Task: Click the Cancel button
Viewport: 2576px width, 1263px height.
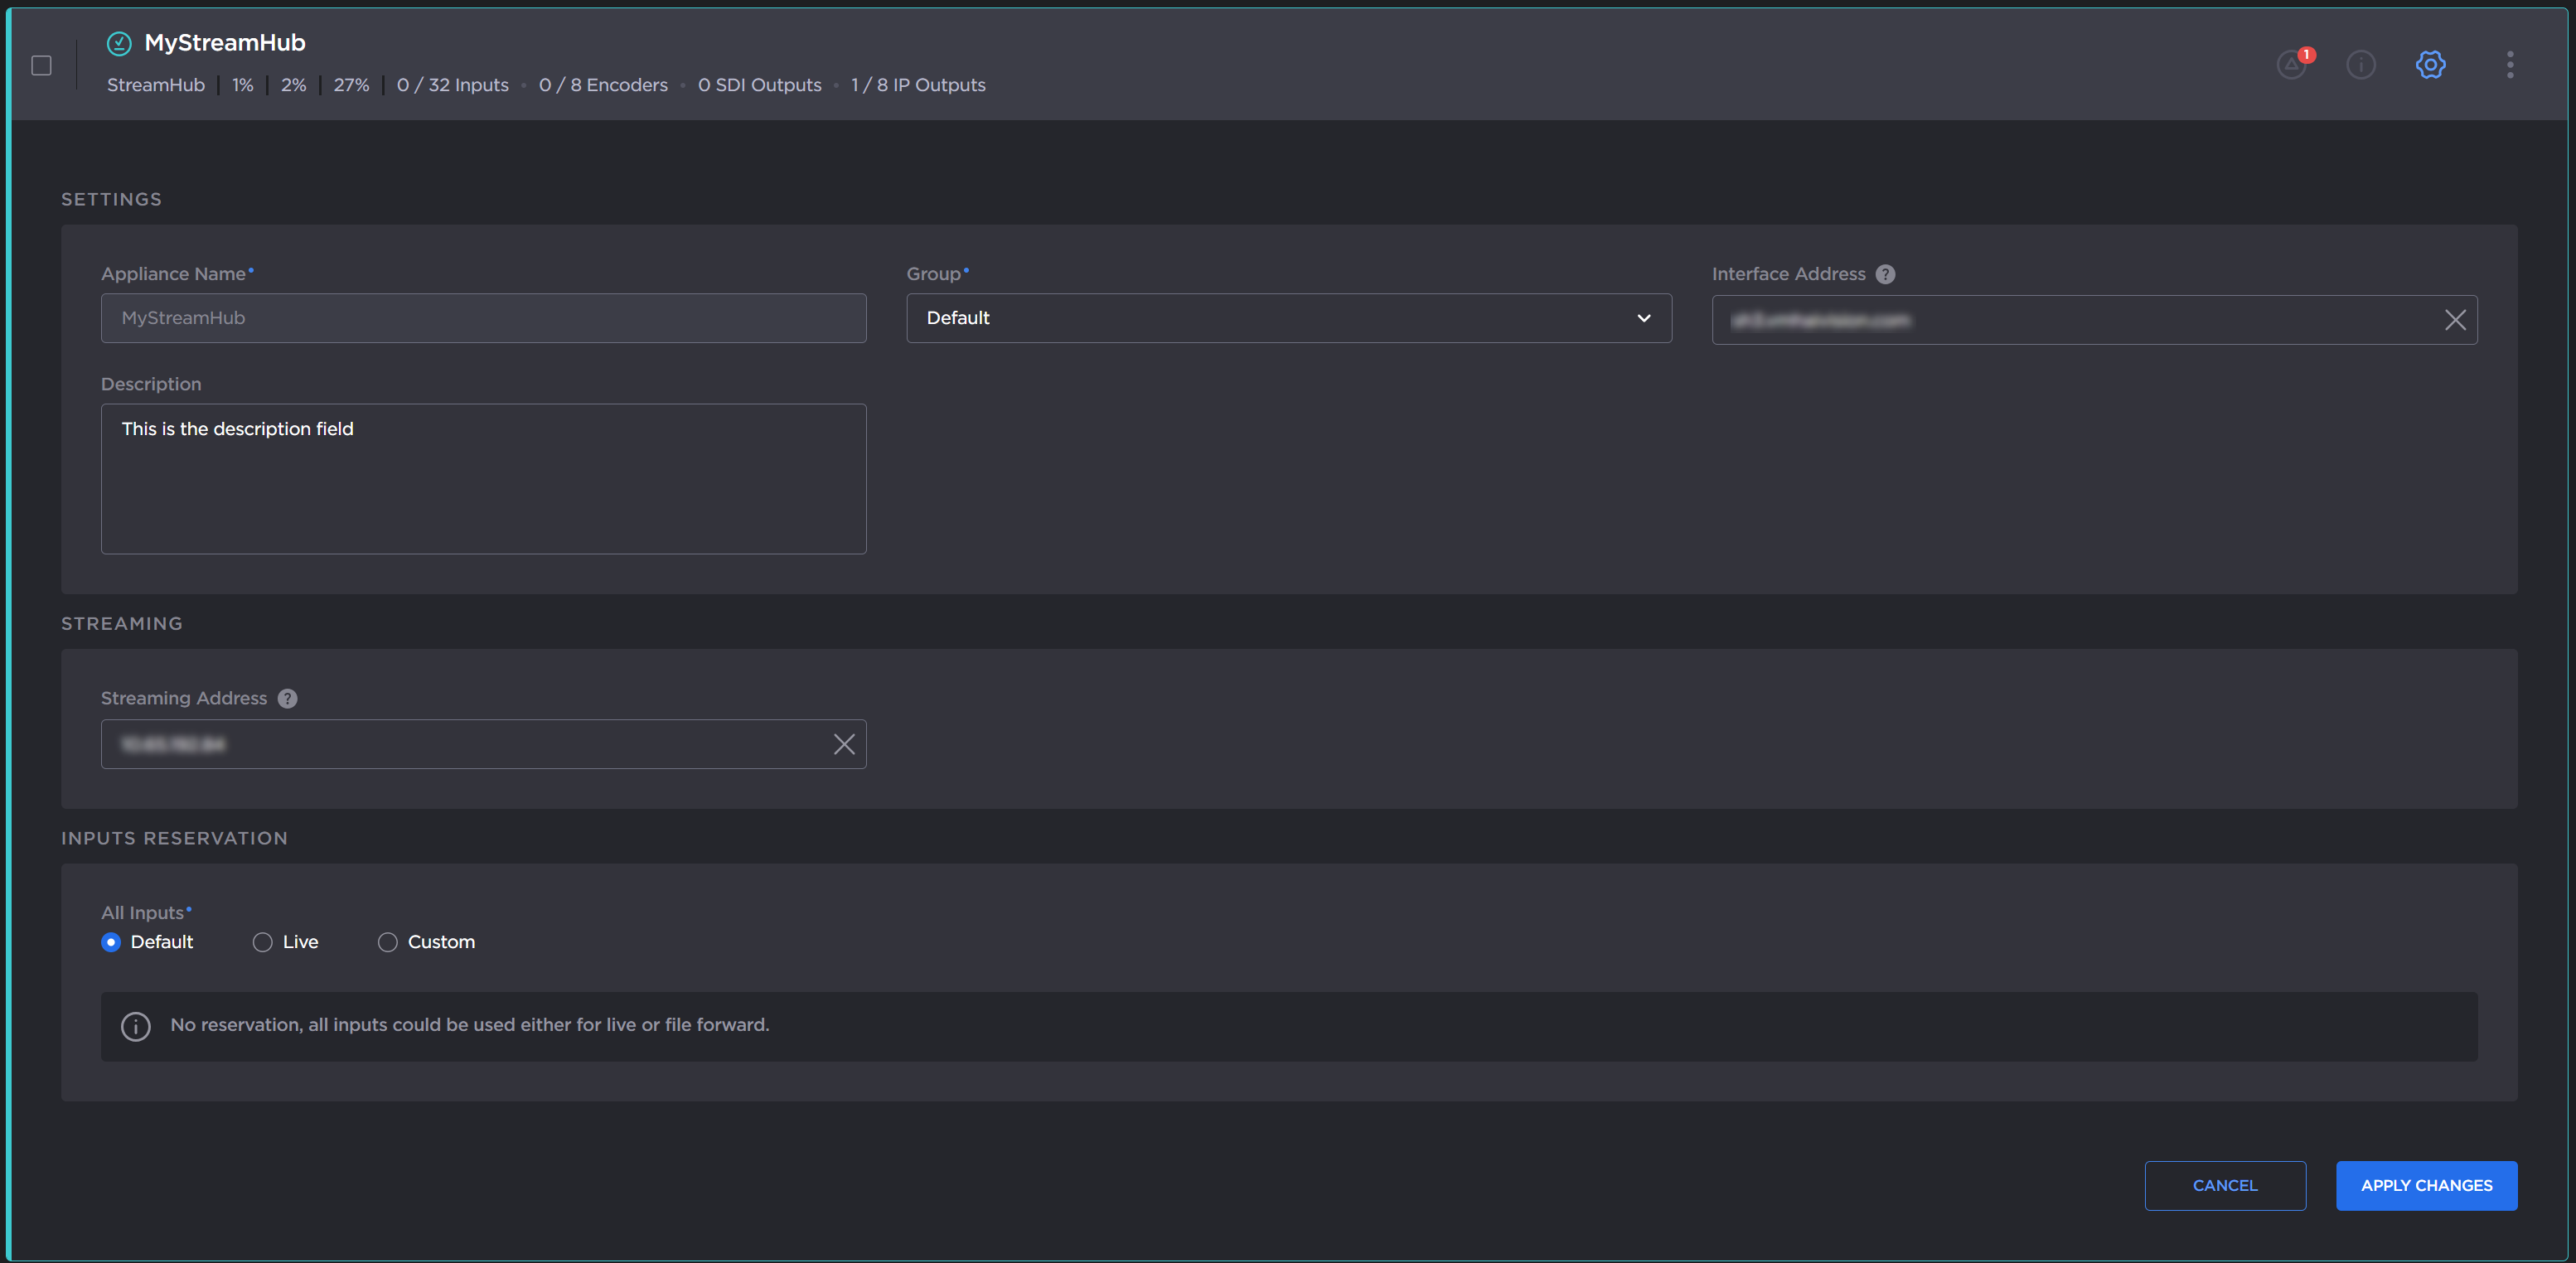Action: coord(2224,1185)
